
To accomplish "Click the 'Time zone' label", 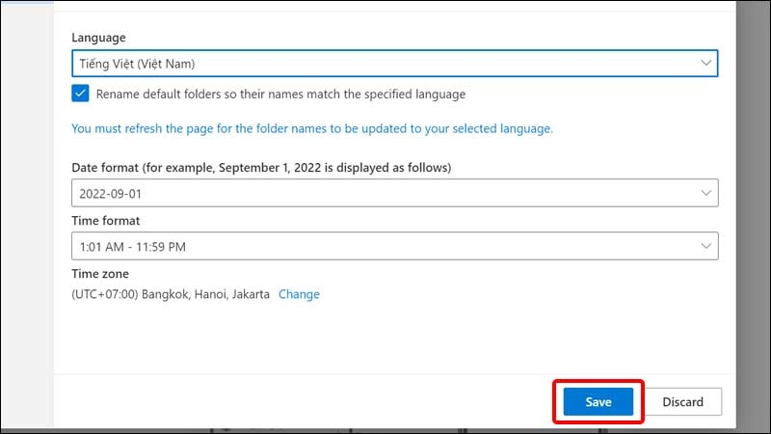I will click(x=100, y=274).
